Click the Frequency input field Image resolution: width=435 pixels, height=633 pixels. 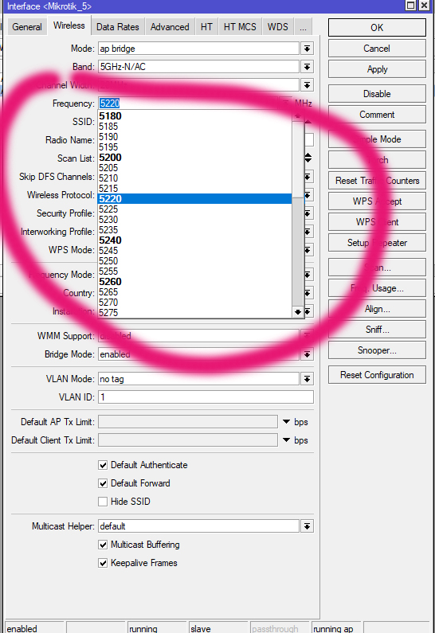tap(188, 104)
